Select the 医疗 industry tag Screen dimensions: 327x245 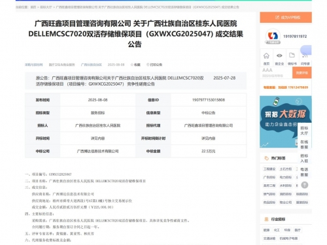click(298, 230)
